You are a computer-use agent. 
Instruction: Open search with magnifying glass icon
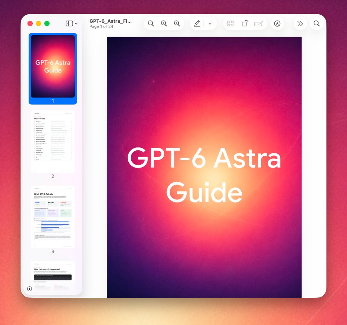pos(317,23)
